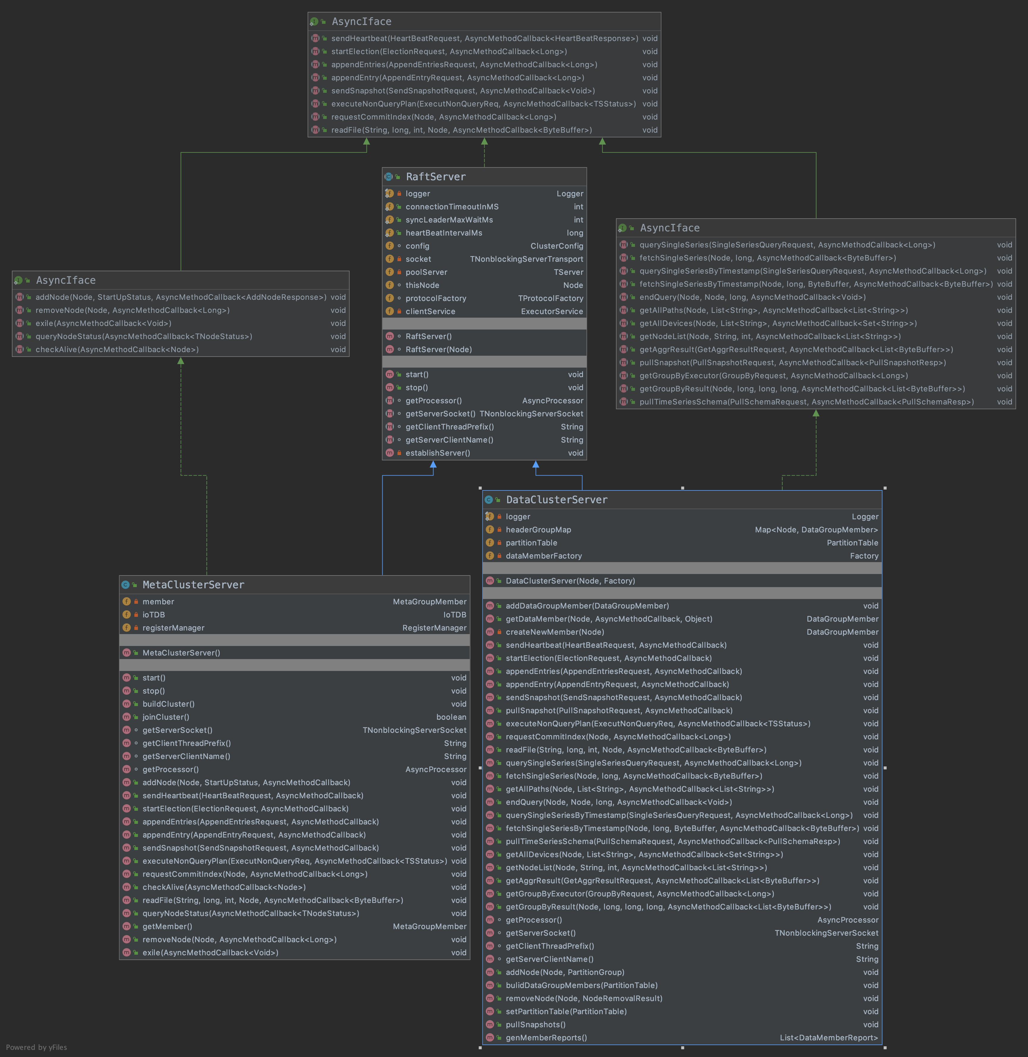Click the constructor icon beside RaftServer(Node)
The width and height of the screenshot is (1028, 1057).
coord(389,349)
